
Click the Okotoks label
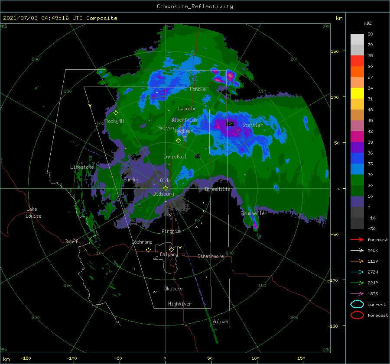point(173,289)
